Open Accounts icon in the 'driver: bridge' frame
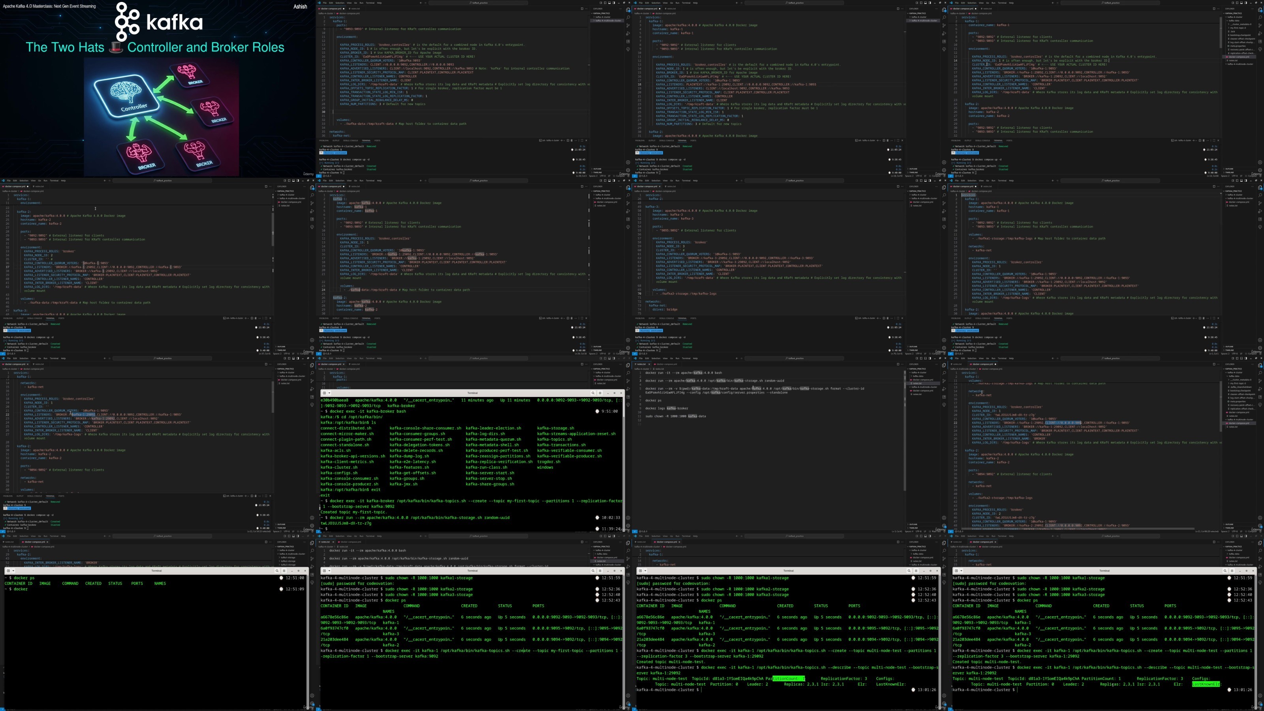 [944, 340]
